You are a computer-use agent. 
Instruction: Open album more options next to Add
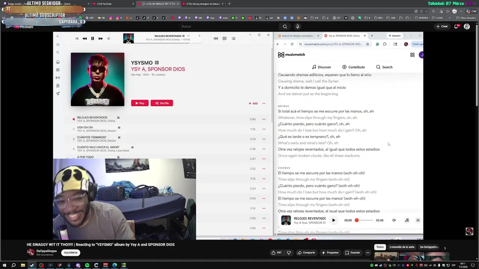(x=264, y=103)
